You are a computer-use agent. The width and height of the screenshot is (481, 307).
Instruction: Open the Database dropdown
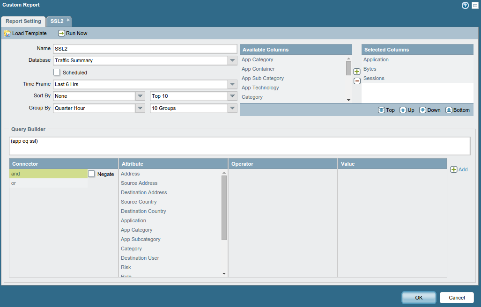click(x=232, y=60)
